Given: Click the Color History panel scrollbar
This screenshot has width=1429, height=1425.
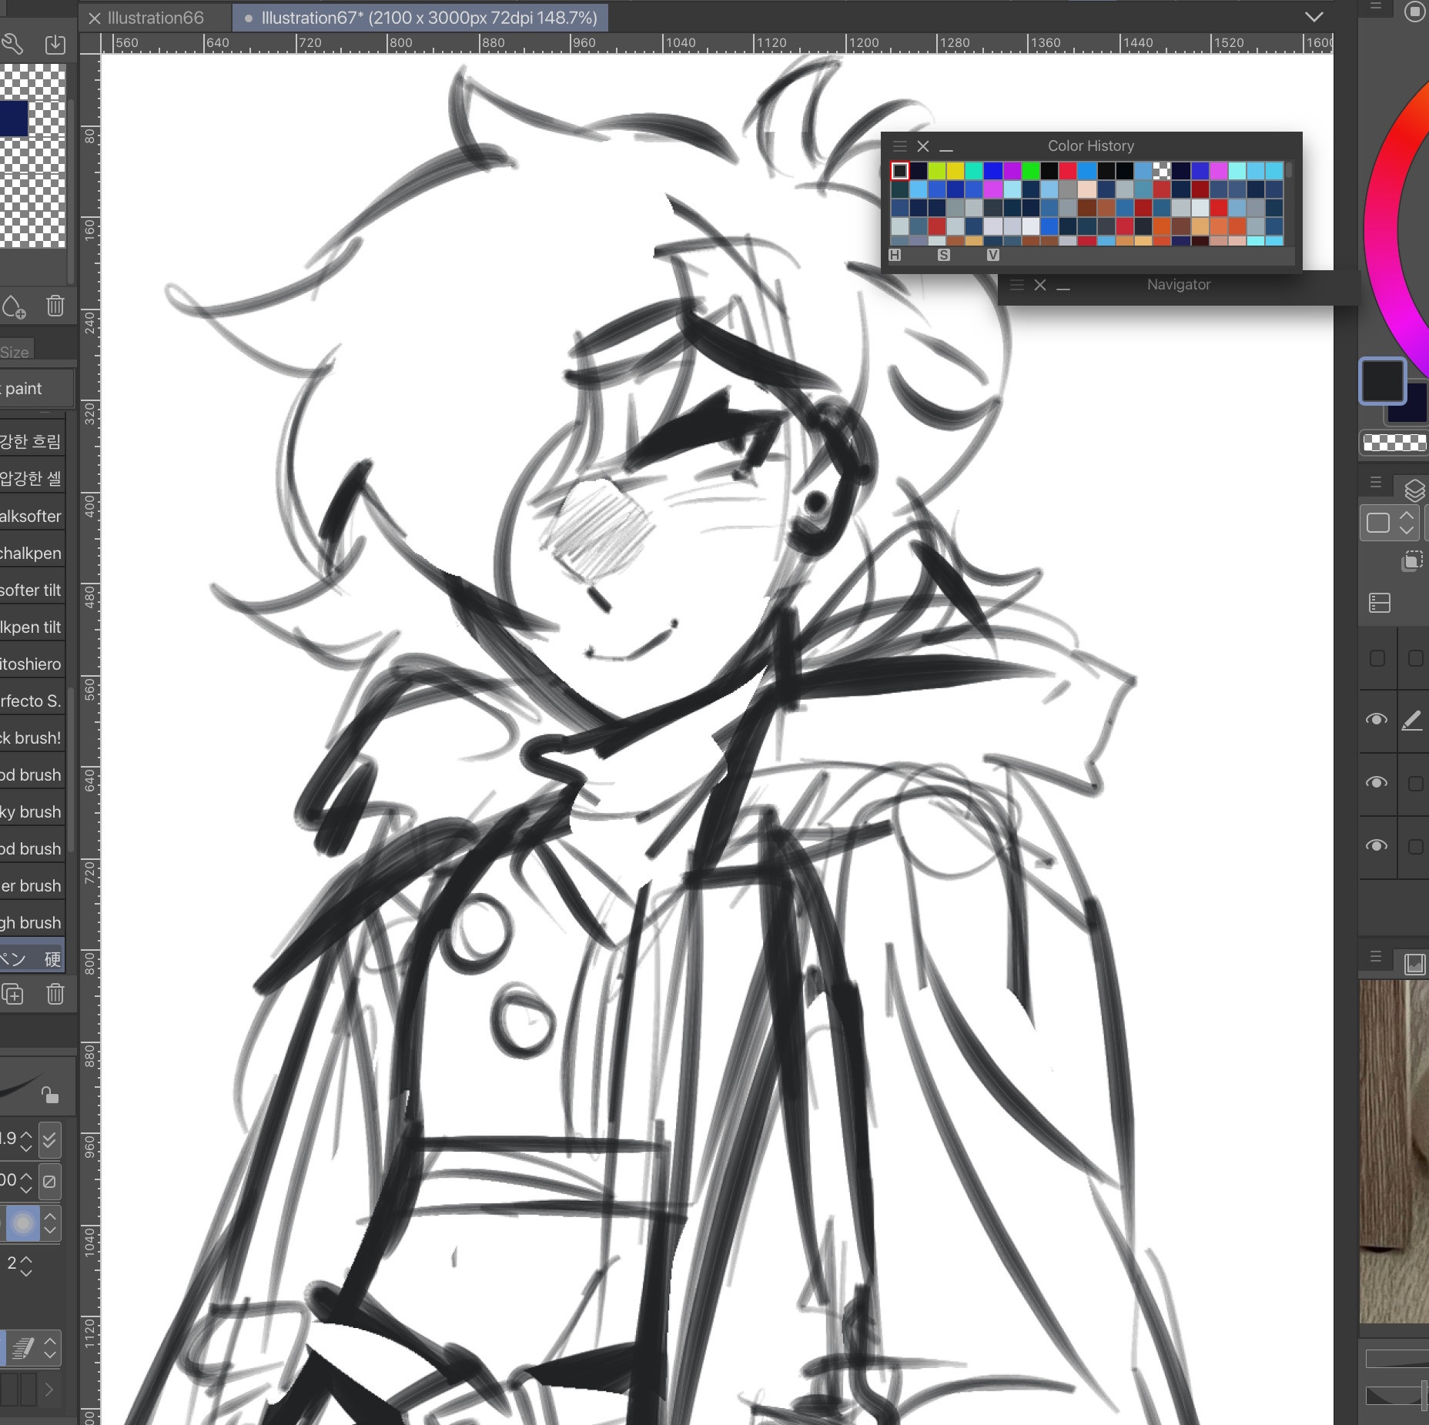Looking at the screenshot, I should point(1289,171).
